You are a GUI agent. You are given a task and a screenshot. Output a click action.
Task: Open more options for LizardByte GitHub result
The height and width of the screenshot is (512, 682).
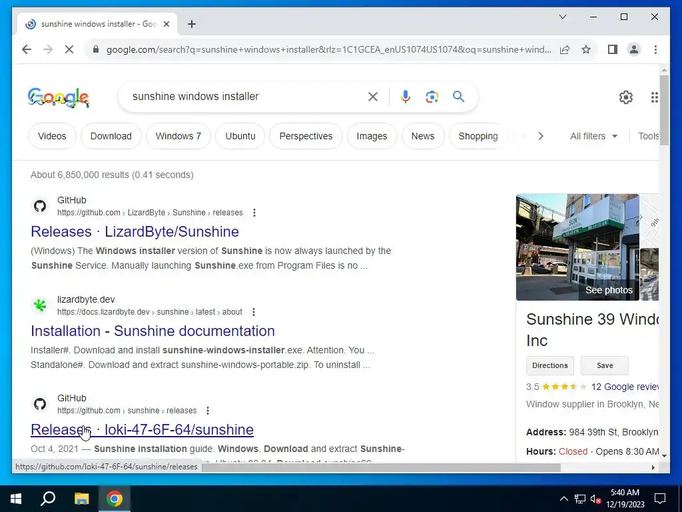[254, 213]
